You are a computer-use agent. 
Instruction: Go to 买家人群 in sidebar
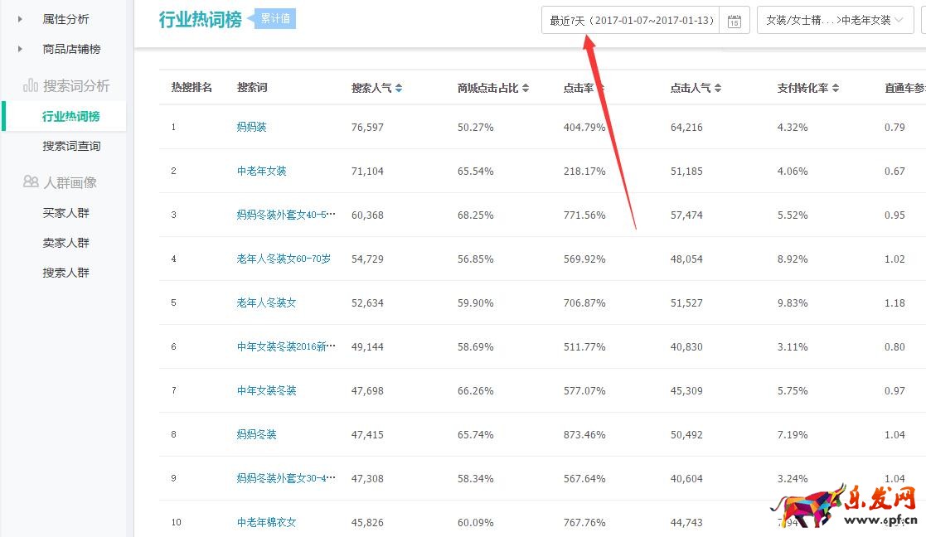point(65,213)
